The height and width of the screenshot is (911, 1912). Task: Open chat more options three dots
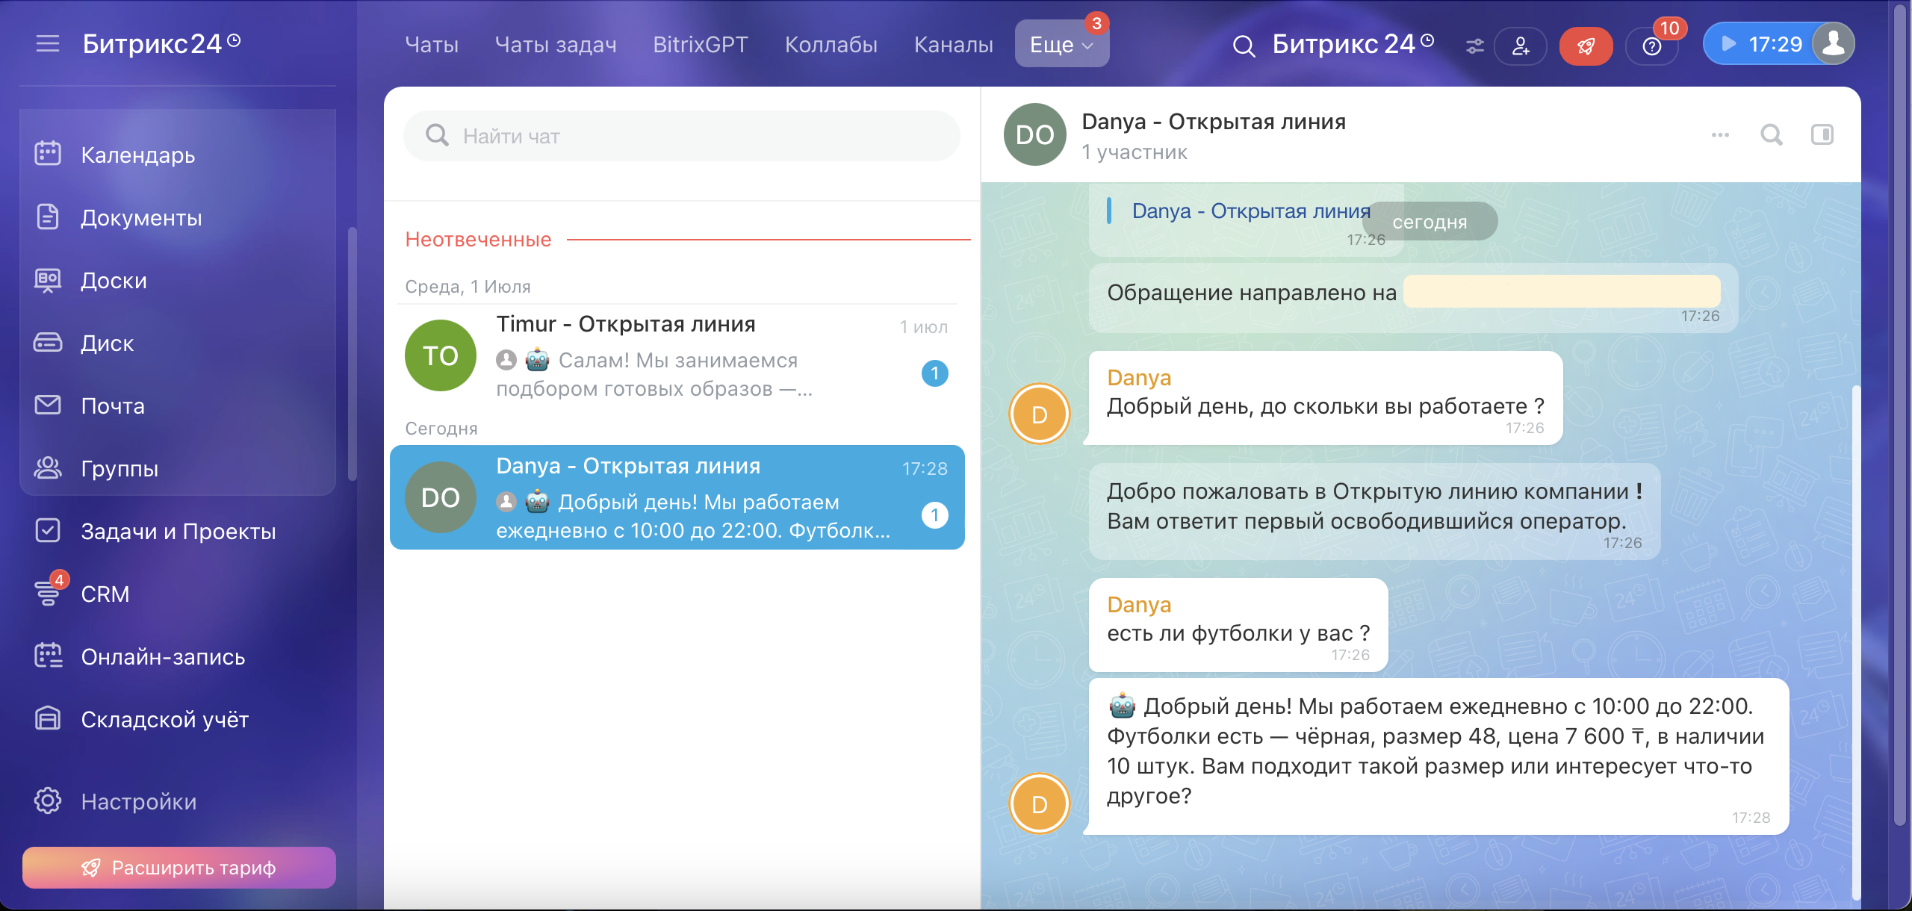pos(1720,135)
